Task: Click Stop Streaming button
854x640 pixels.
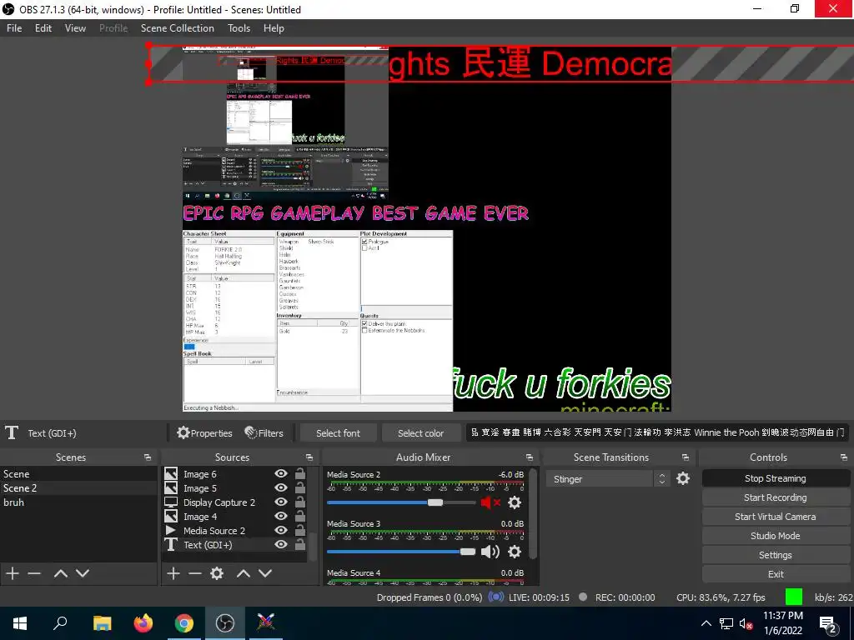Action: pos(776,478)
